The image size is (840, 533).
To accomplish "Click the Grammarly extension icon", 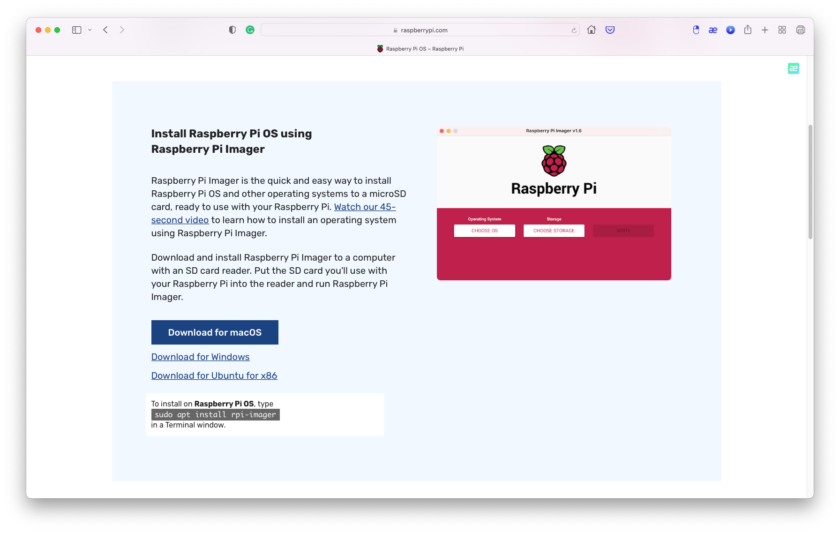I will [250, 30].
